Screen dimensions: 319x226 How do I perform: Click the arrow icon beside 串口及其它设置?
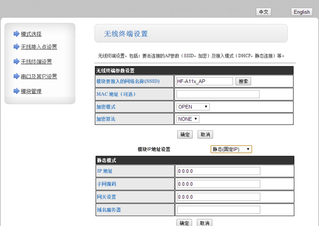[x=16, y=76]
